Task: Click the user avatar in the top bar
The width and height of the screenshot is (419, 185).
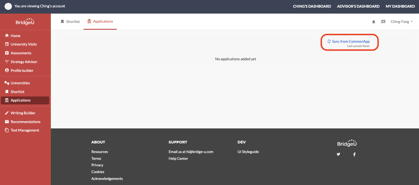Action: (x=8, y=6)
